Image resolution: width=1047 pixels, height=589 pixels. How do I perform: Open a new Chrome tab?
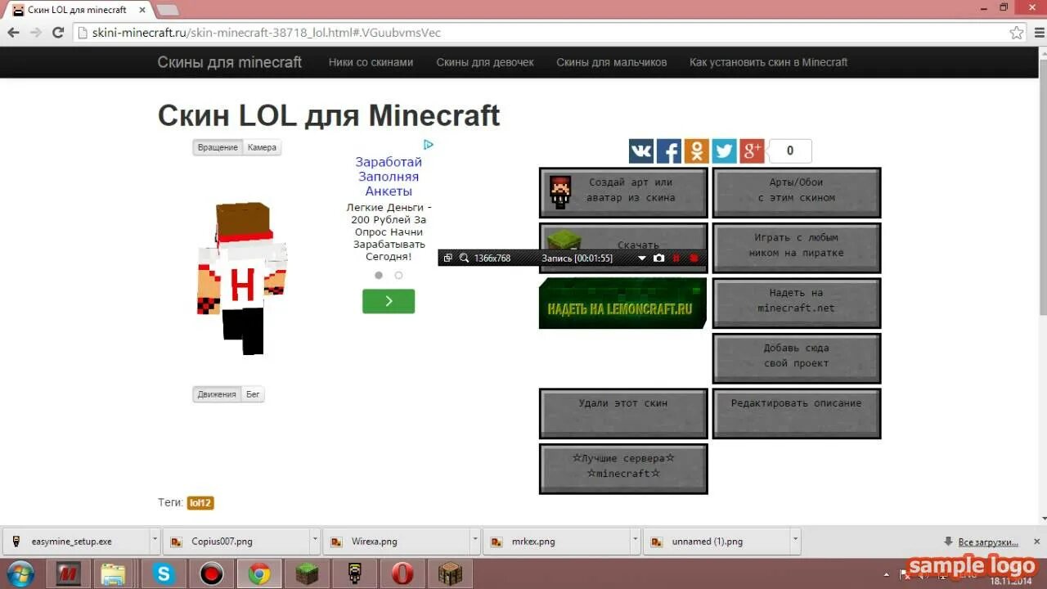[x=167, y=10]
